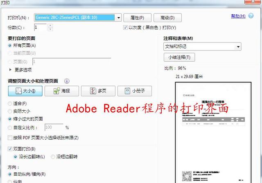The image size is (262, 183).
Task: Select the 实际大小 actual size option
Action: pyautogui.click(x=10, y=111)
